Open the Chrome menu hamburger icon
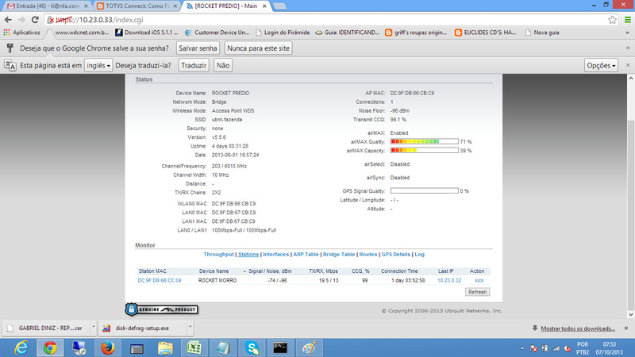This screenshot has width=635, height=357. click(627, 19)
